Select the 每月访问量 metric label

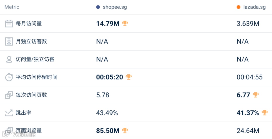[x=29, y=24]
